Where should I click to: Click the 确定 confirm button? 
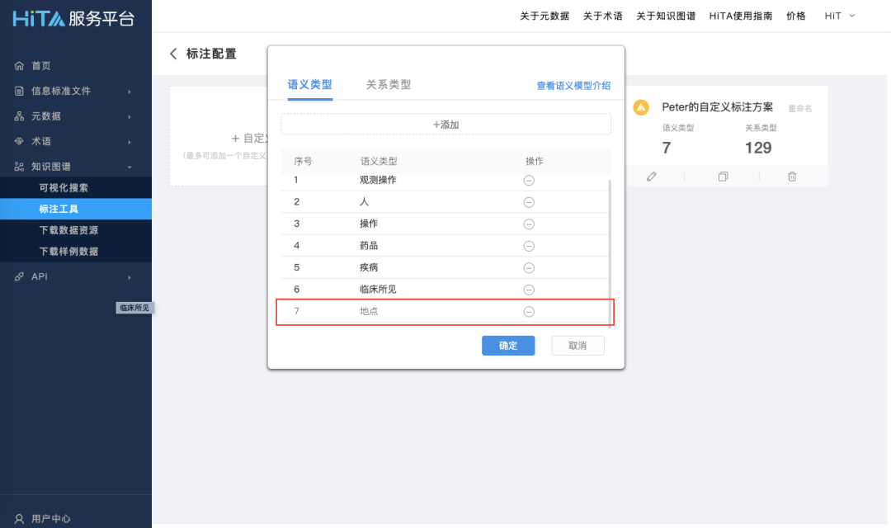click(508, 346)
